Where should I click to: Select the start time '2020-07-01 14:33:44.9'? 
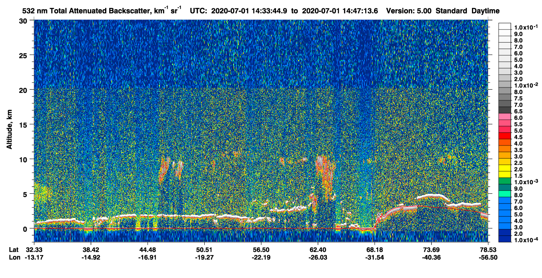tap(250, 11)
